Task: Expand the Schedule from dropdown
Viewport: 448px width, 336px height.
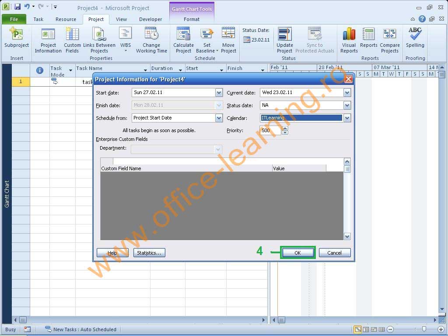Action: pos(219,118)
